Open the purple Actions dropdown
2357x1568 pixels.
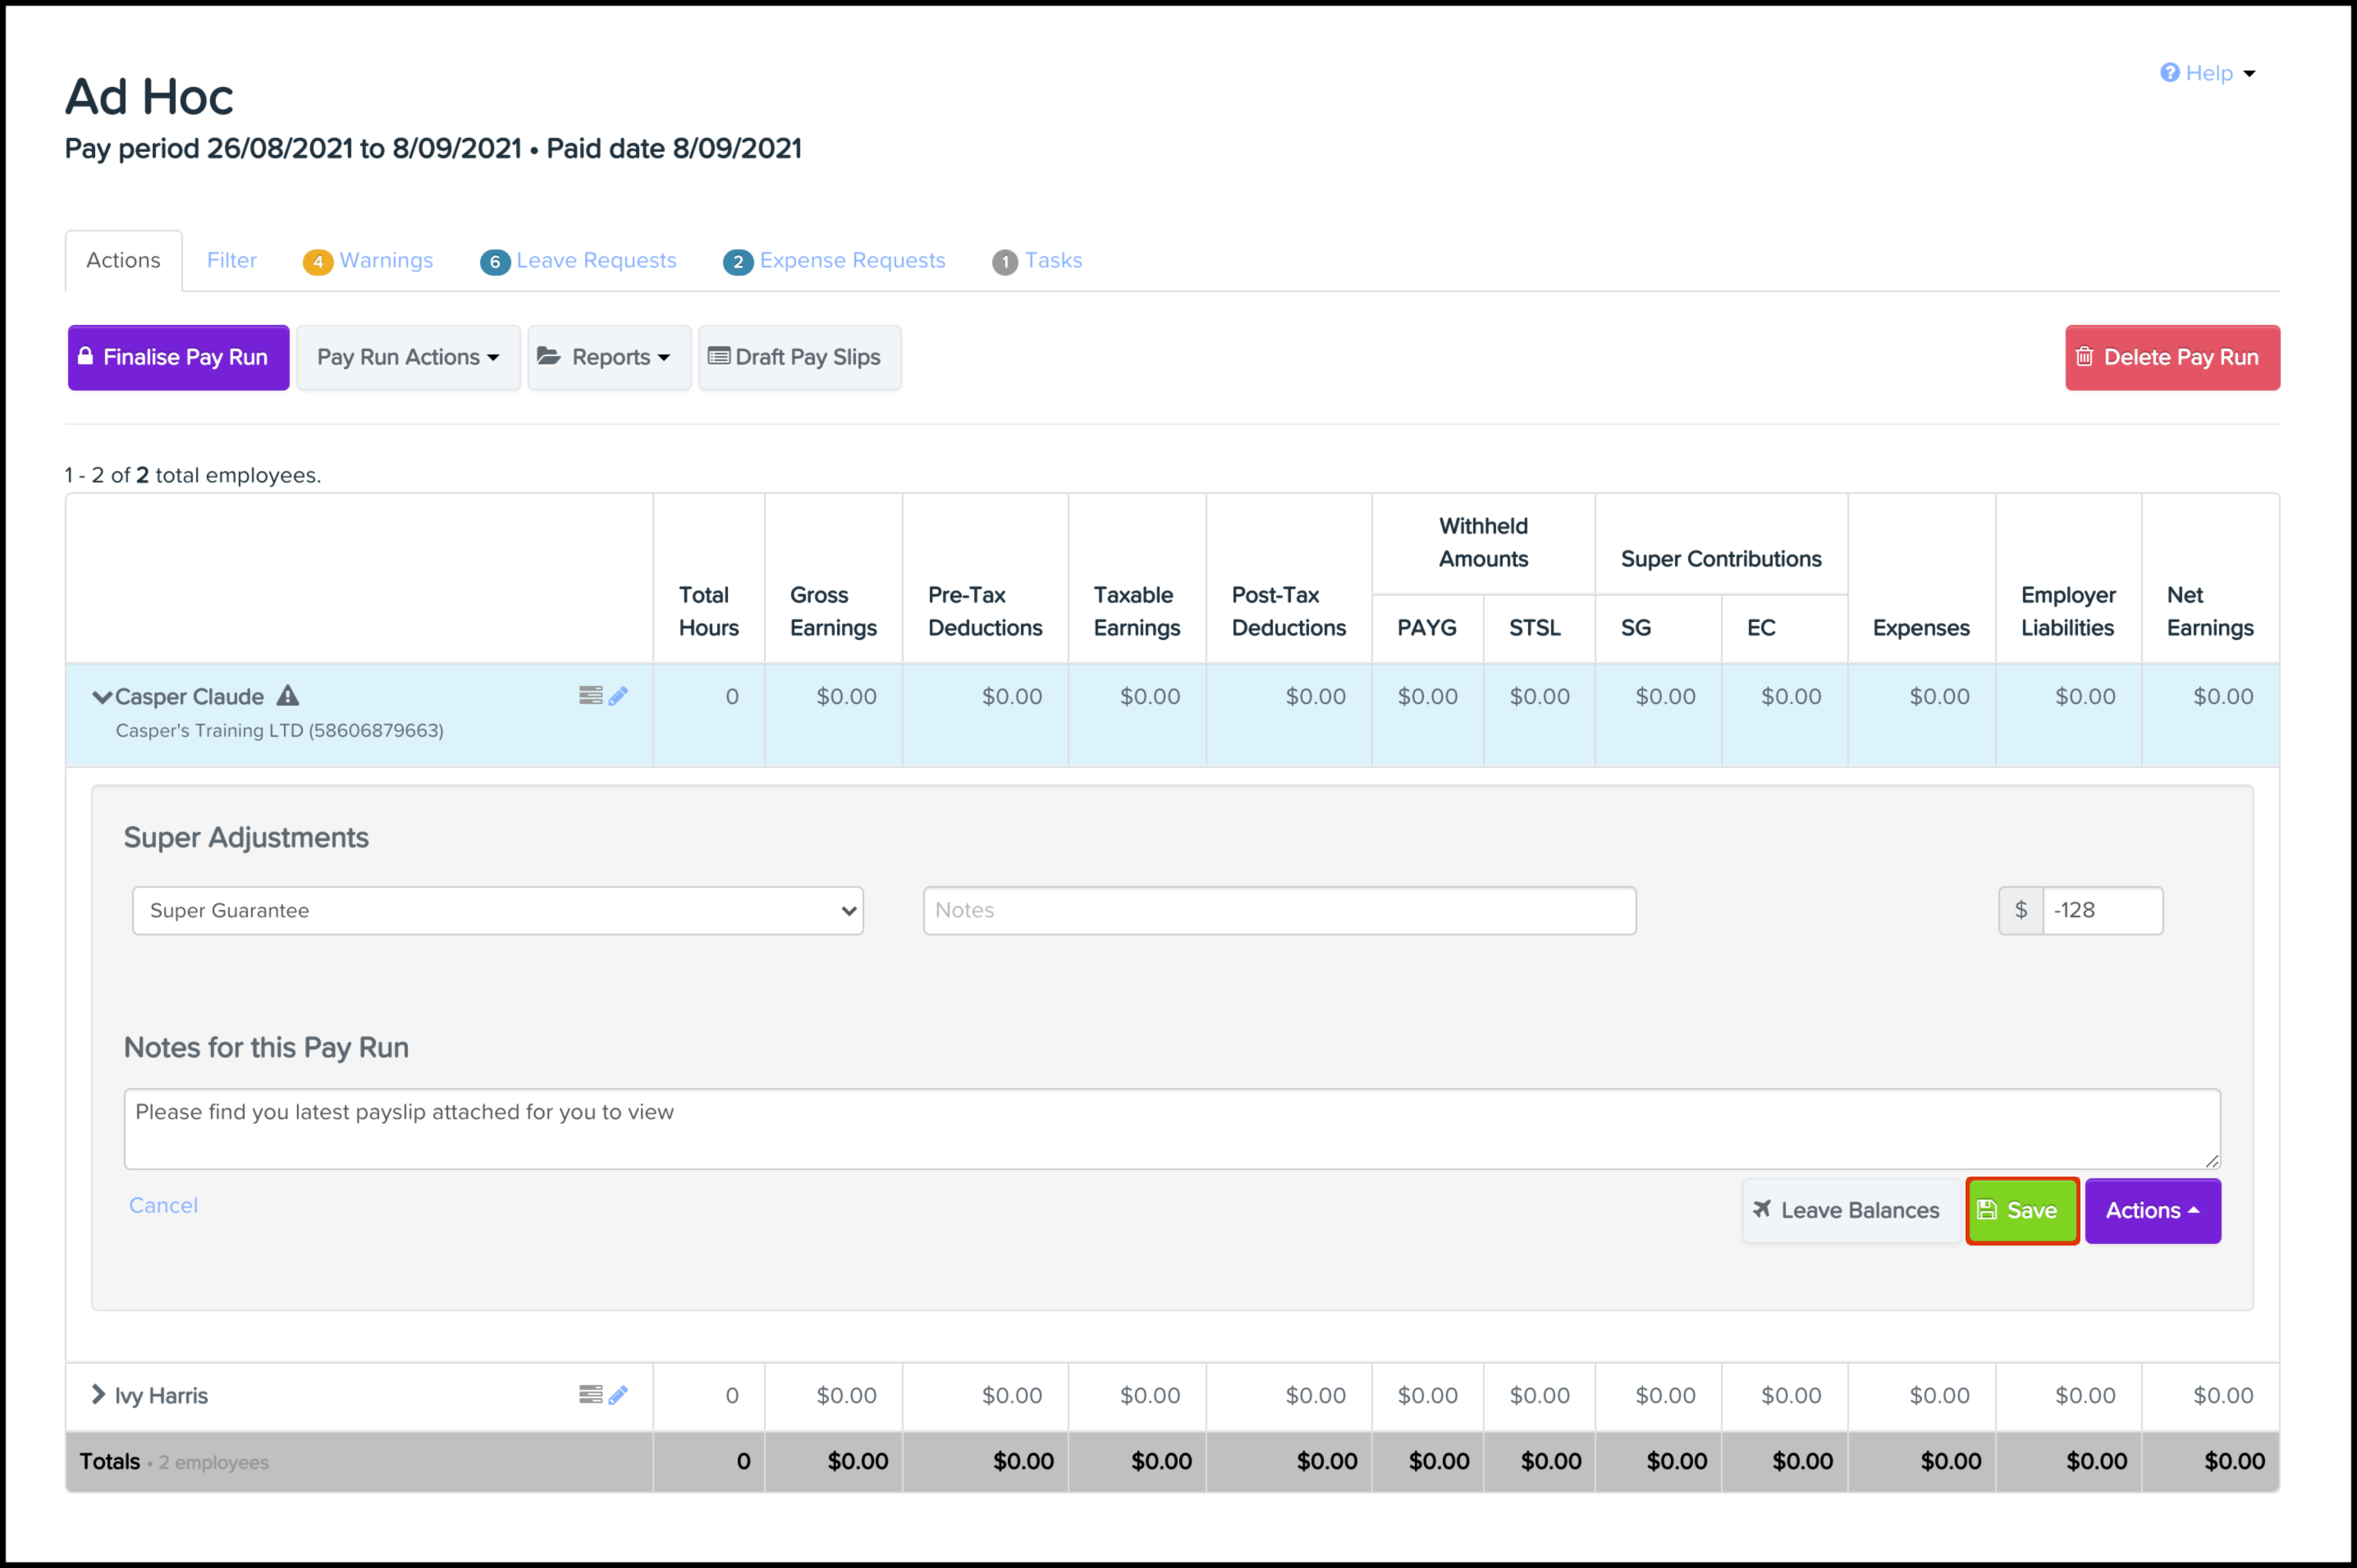click(2152, 1211)
